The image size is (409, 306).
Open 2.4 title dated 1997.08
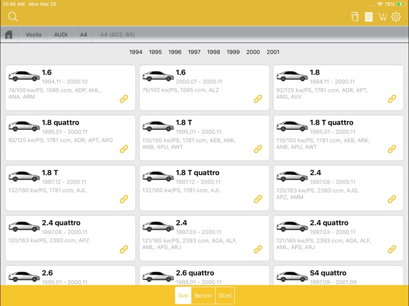tap(315, 173)
